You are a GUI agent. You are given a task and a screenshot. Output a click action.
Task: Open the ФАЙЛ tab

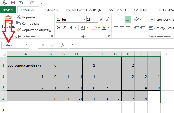8,10
